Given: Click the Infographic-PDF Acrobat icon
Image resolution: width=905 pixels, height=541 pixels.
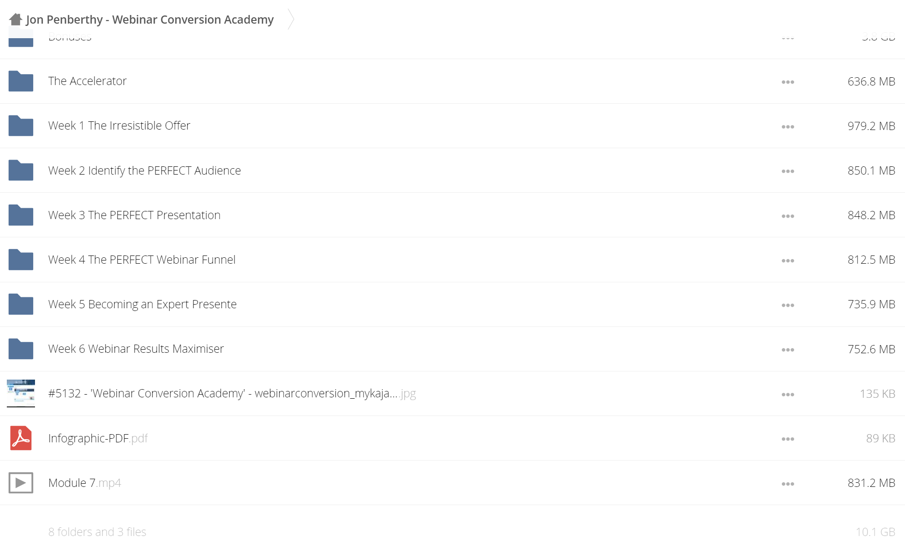Looking at the screenshot, I should coord(21,438).
